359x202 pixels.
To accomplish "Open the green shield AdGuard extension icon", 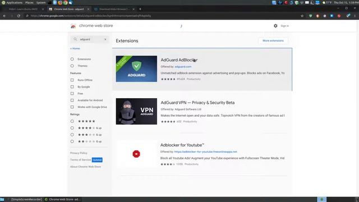I will (x=310, y=16).
